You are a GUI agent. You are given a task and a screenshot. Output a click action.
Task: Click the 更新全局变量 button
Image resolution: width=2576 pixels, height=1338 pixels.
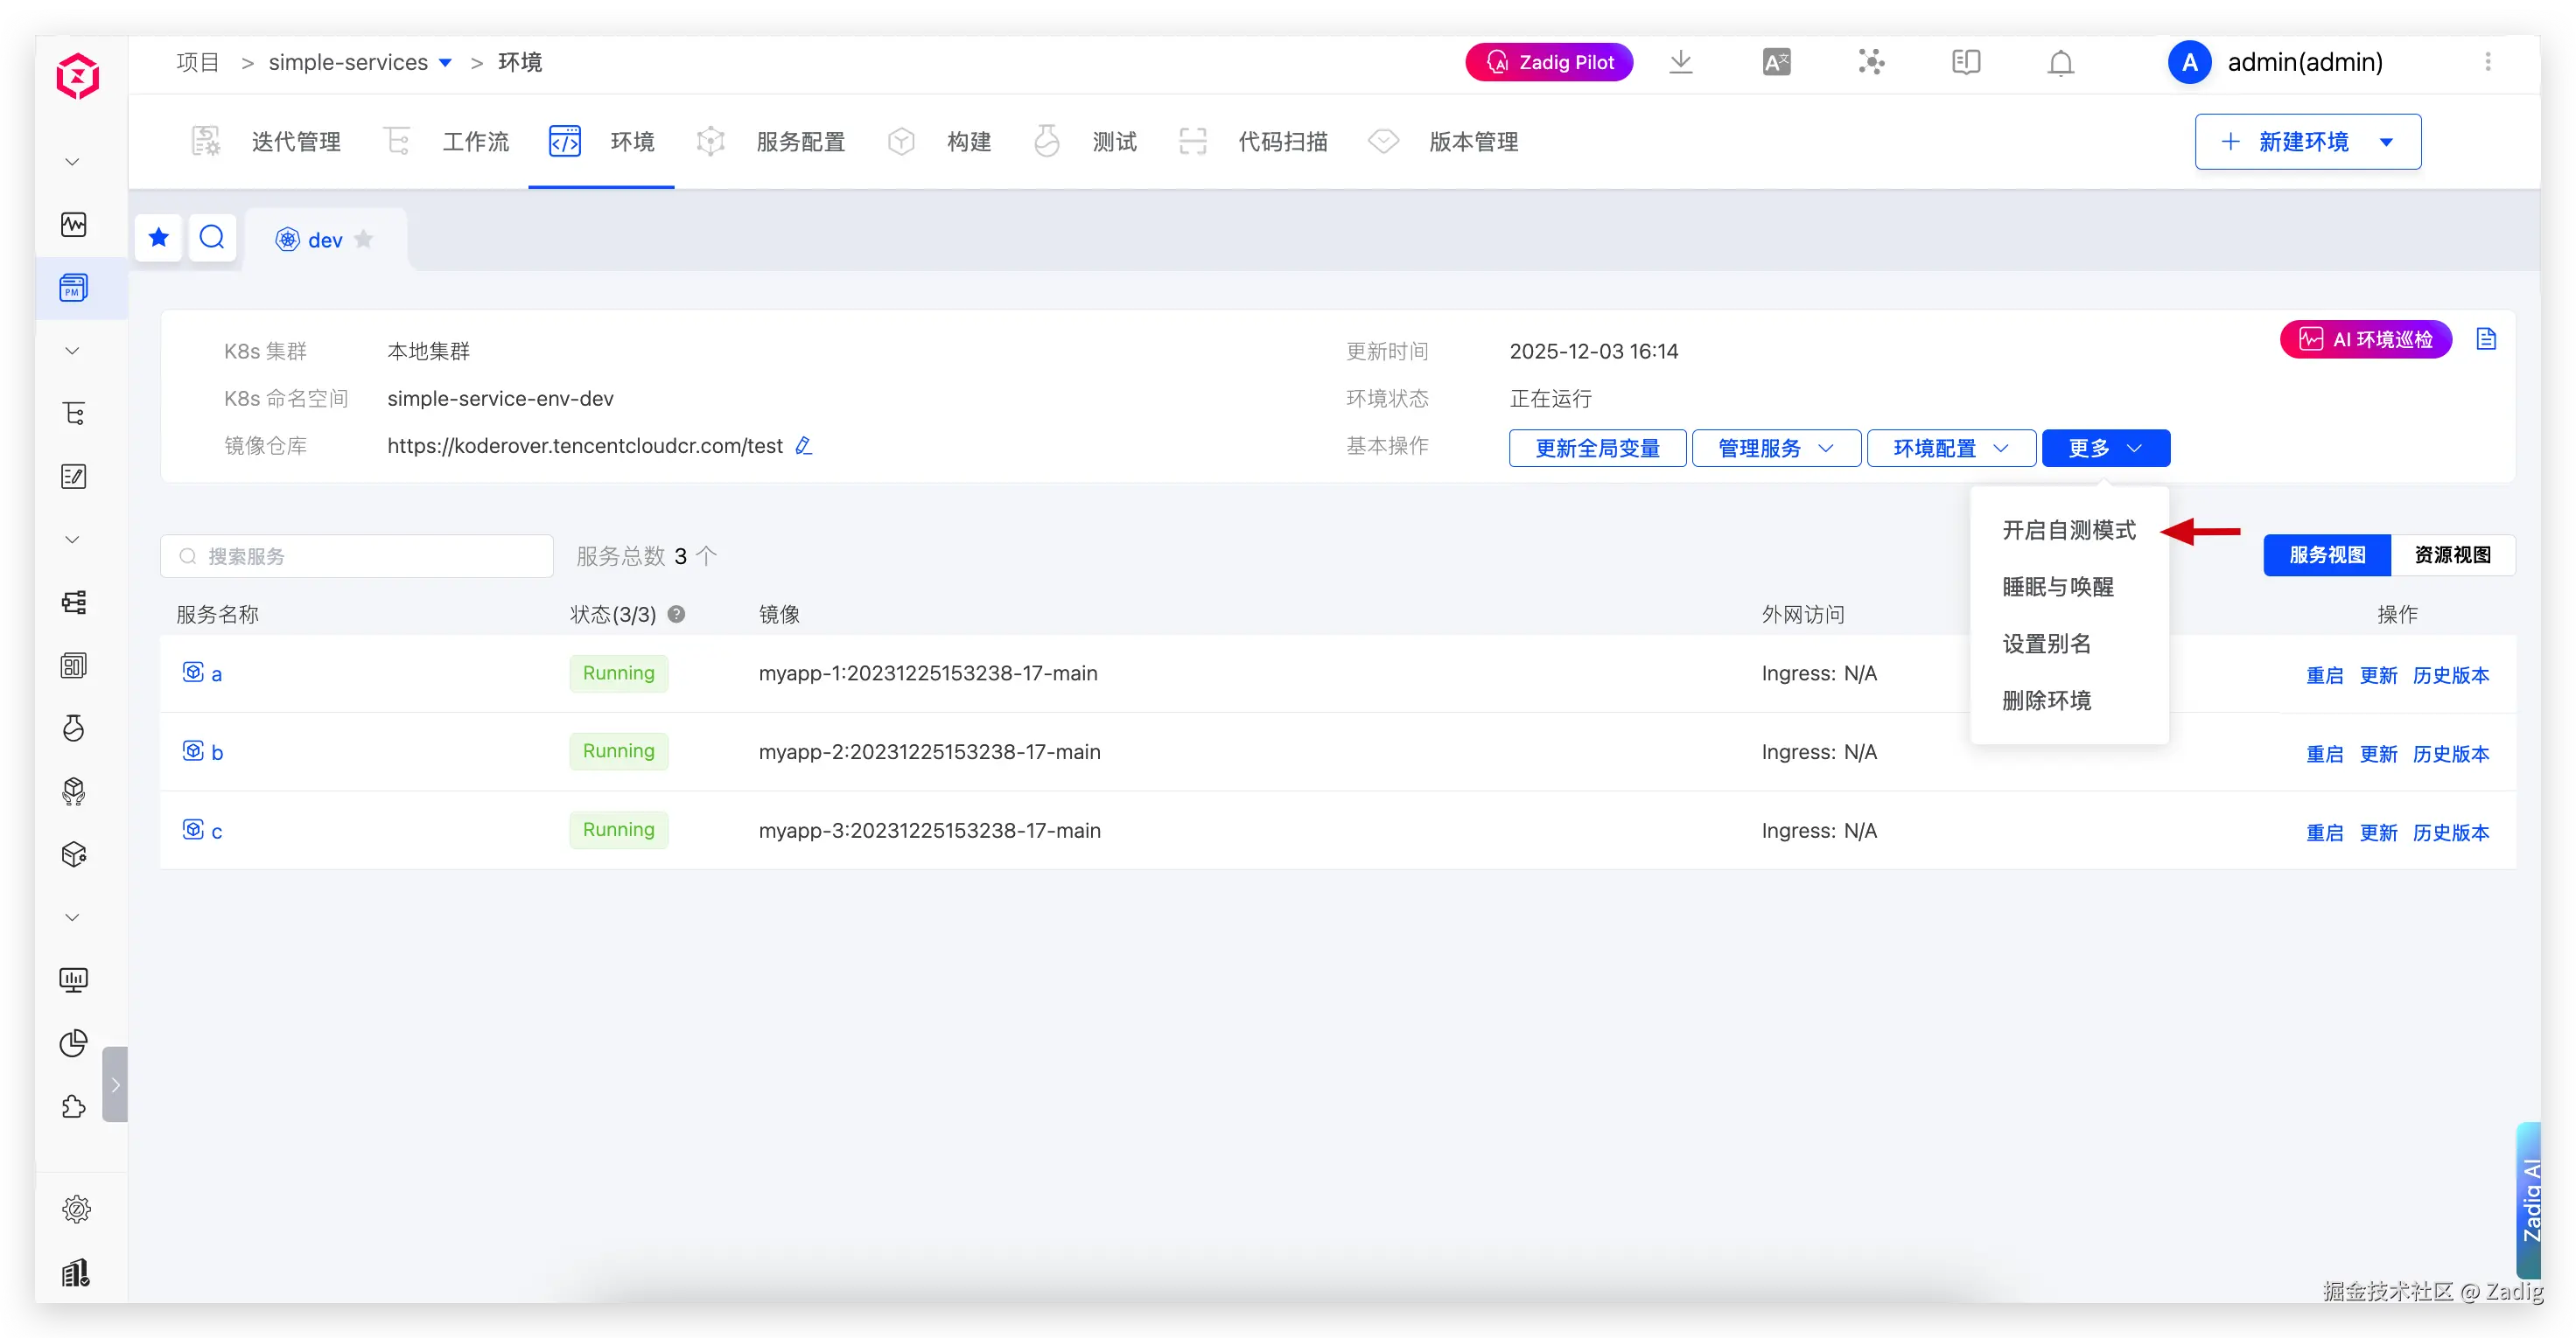(x=1597, y=449)
